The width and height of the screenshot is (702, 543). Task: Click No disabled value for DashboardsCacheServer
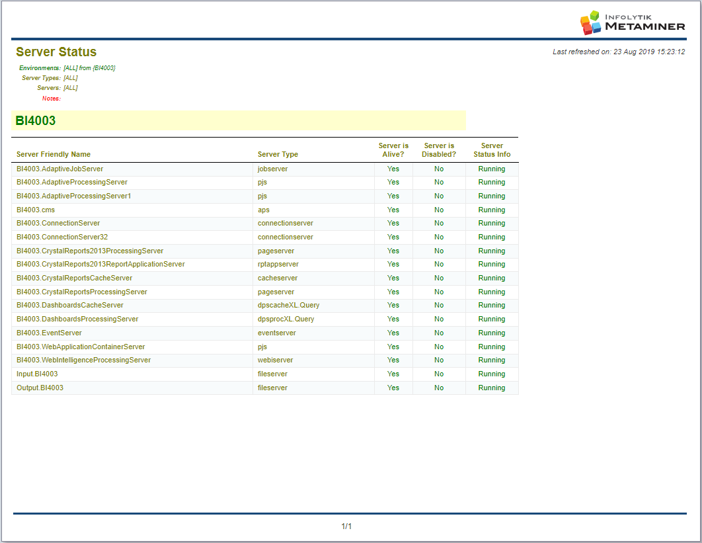coord(439,305)
